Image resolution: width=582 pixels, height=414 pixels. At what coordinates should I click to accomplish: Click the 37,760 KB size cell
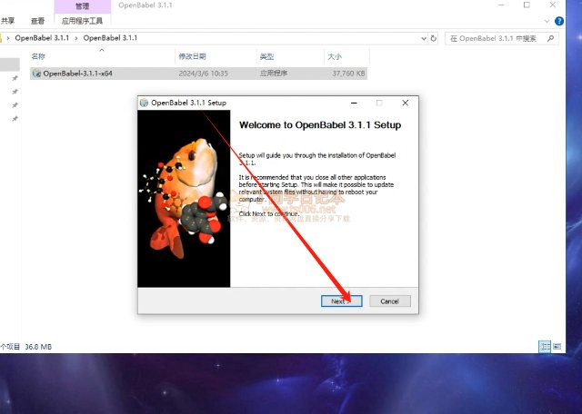(x=348, y=74)
